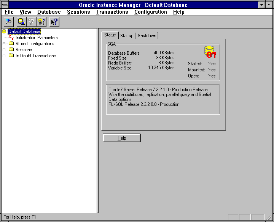The width and height of the screenshot is (274, 222).
Task: Click the Default Database cylinder icon
Action: tap(4, 31)
